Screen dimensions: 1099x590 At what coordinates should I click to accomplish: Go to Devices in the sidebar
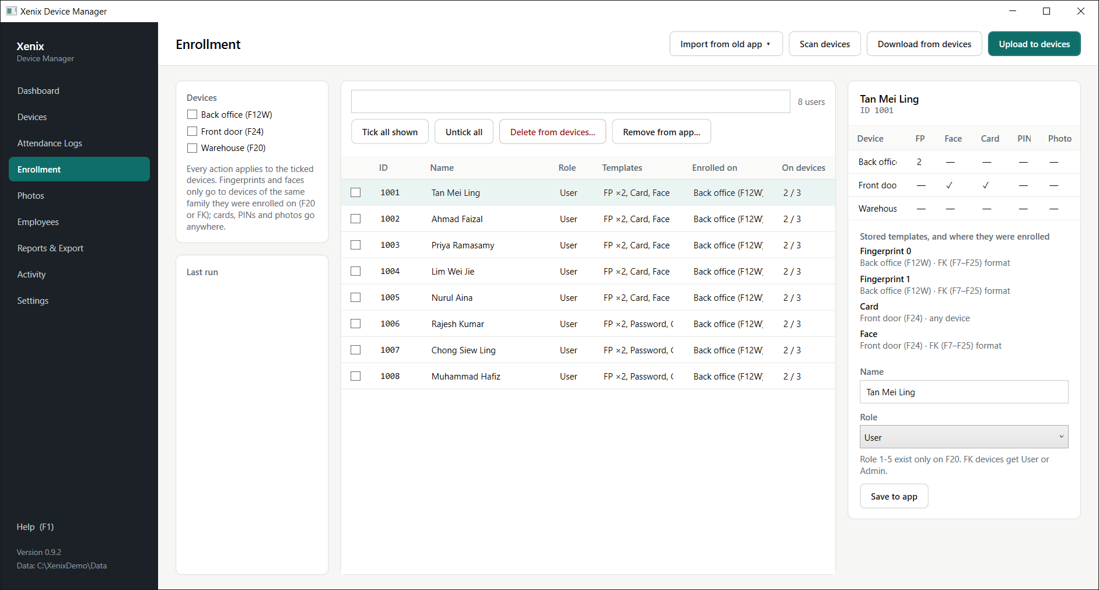[x=79, y=117]
